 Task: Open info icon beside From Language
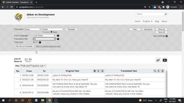tap(58, 35)
